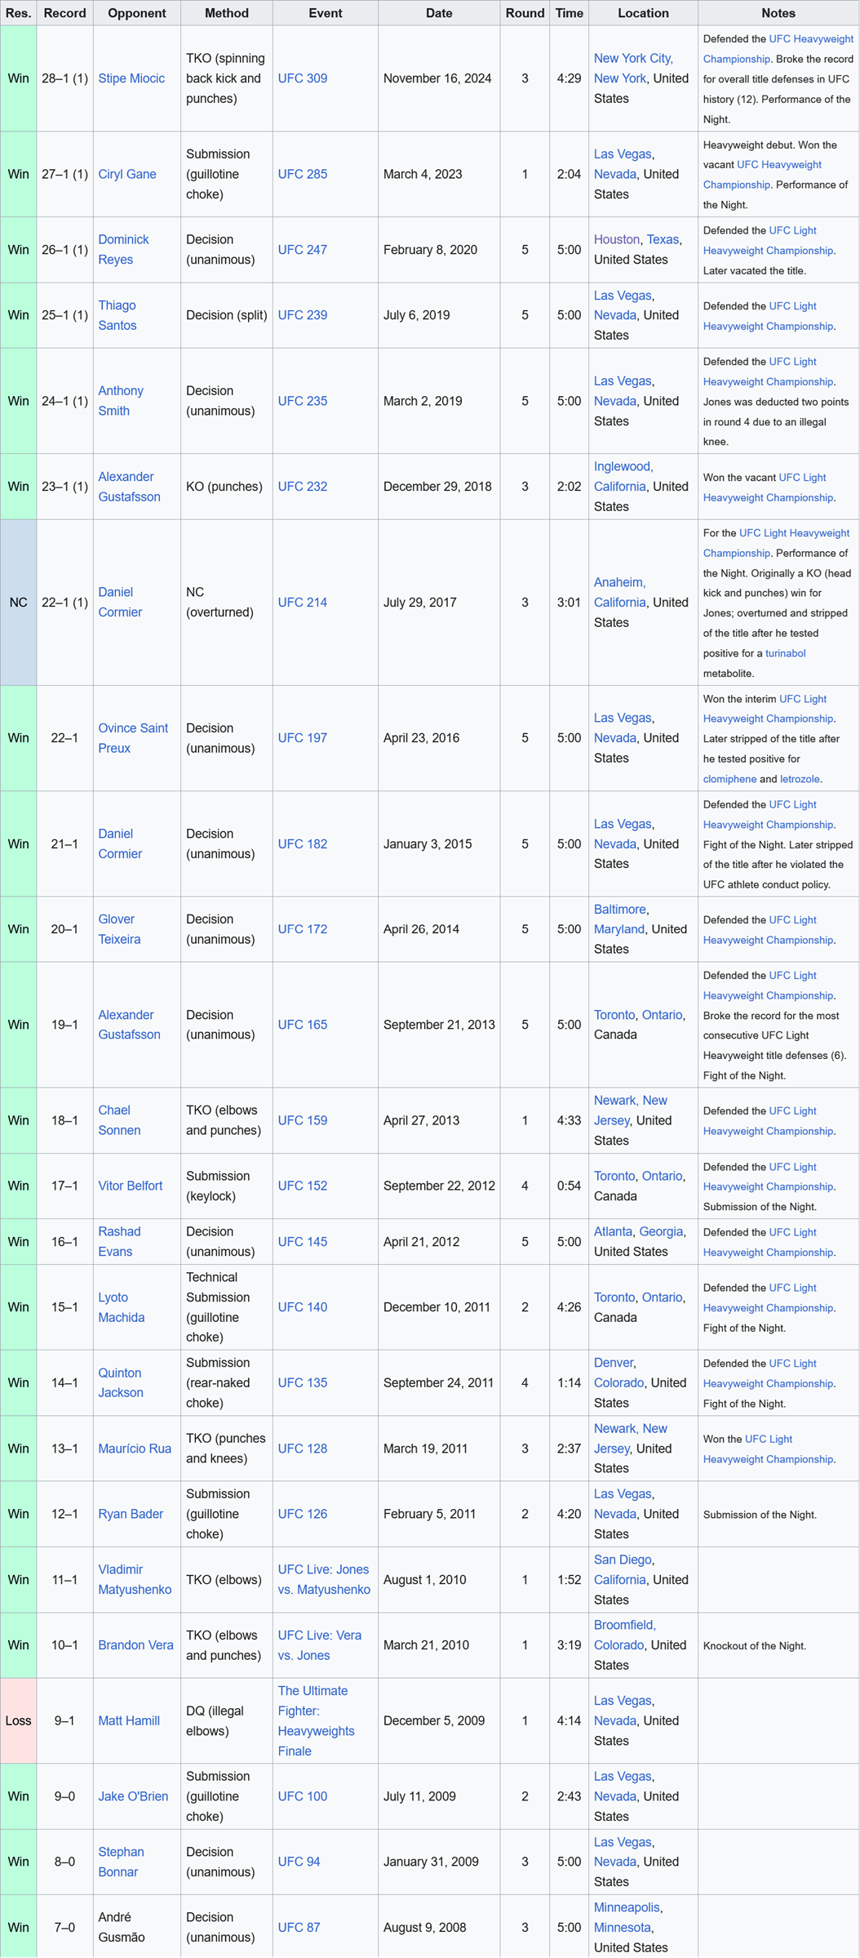The height and width of the screenshot is (1958, 860).
Task: Open the Vladimir Matyushenko link
Action: [x=135, y=1579]
